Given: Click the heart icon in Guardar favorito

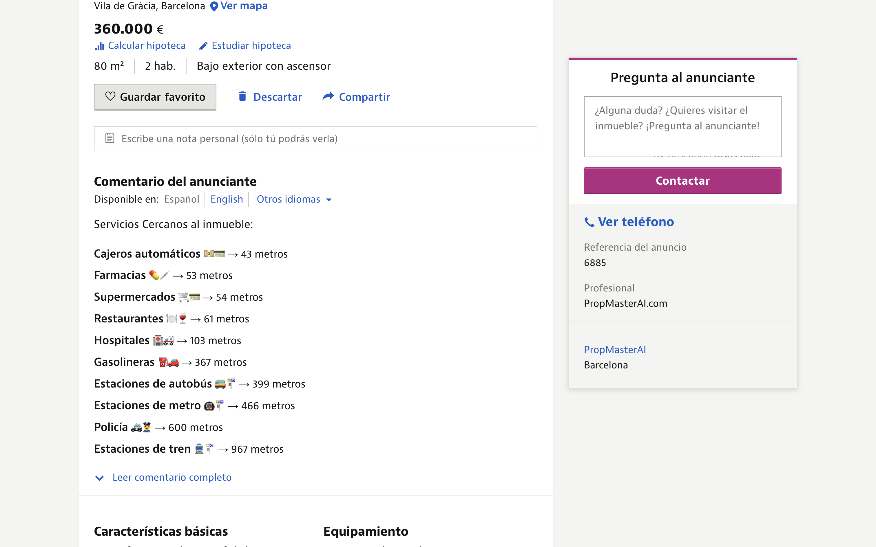Looking at the screenshot, I should click(x=110, y=97).
